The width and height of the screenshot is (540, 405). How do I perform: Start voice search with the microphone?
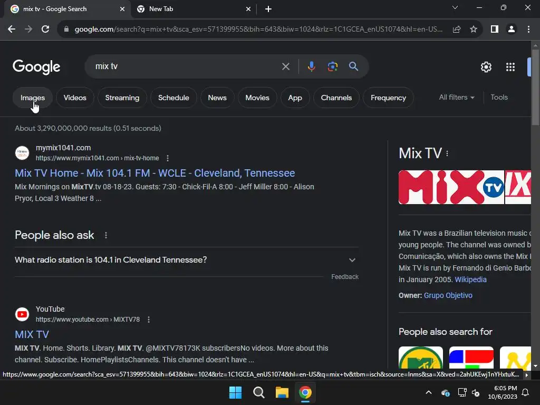pyautogui.click(x=311, y=66)
